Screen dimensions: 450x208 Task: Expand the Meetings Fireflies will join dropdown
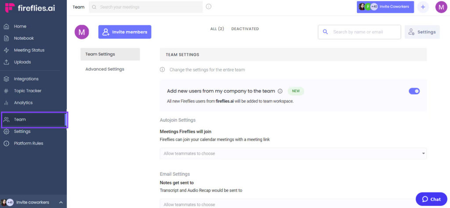pos(293,153)
